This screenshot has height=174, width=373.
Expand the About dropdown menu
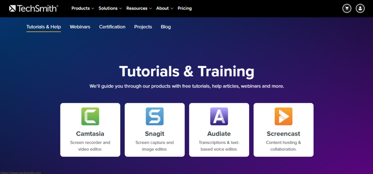click(x=165, y=8)
